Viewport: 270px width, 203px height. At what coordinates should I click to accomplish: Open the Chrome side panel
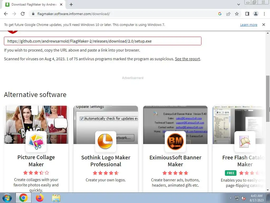[247, 14]
